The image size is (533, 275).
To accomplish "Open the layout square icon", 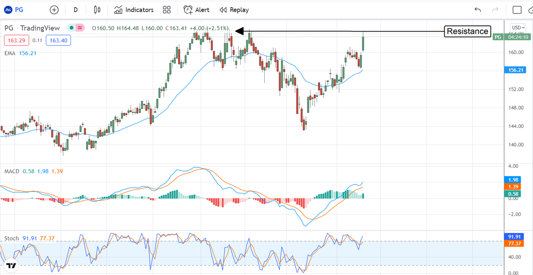I will click(517, 10).
